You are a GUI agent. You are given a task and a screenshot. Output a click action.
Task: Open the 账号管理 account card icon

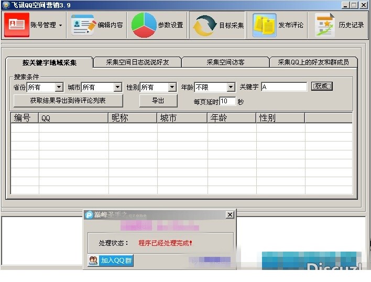coord(17,25)
